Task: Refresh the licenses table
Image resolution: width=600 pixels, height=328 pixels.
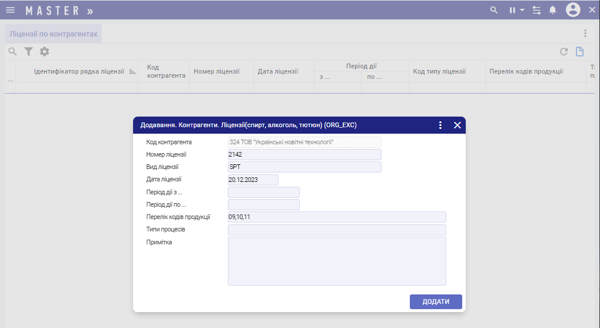Action: click(563, 52)
